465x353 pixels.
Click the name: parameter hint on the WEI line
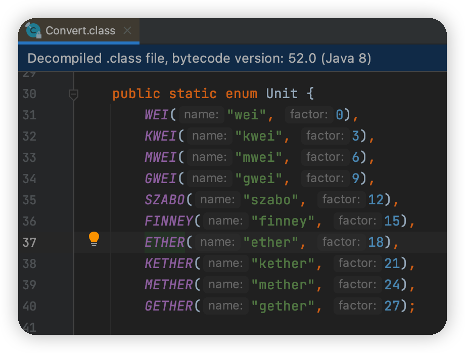click(x=201, y=114)
